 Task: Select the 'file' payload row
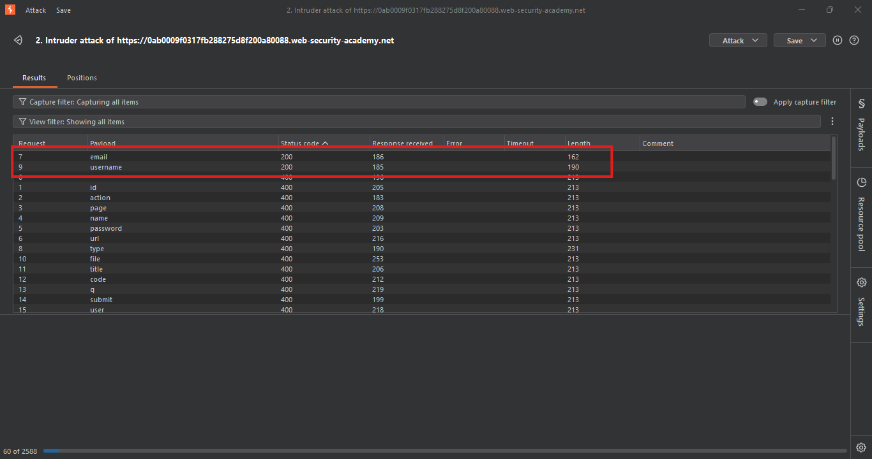click(421, 259)
